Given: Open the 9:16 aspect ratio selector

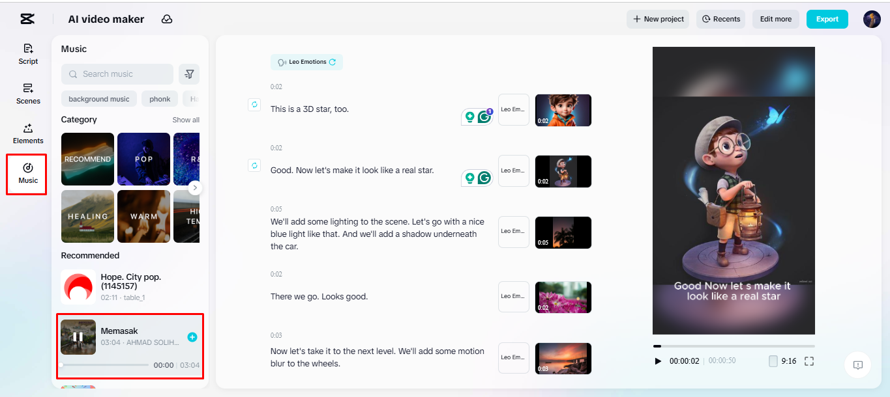Looking at the screenshot, I should (x=783, y=361).
